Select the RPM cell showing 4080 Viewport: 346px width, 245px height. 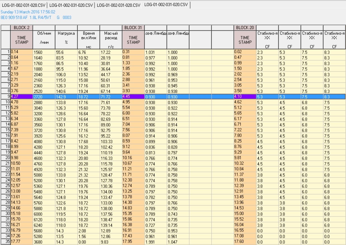coord(44,141)
